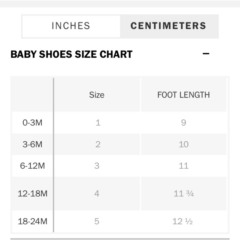Select the CENTIMETERS unit tab
The image size is (240, 240).
pos(168,26)
